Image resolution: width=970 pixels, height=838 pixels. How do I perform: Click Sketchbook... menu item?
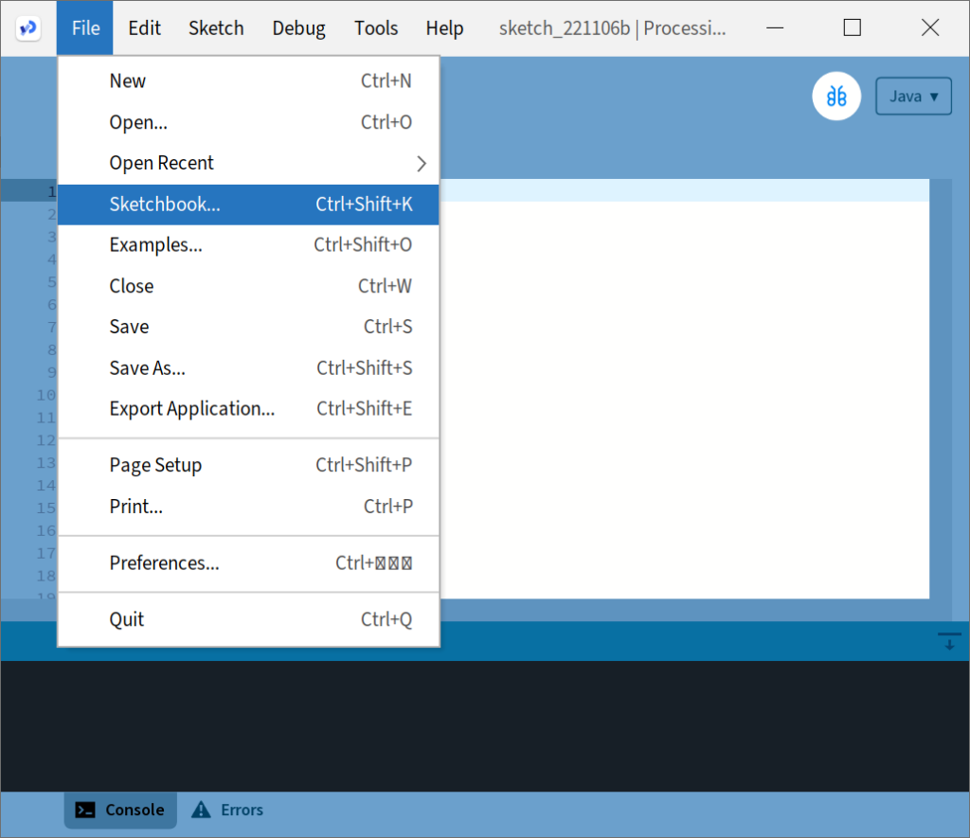[248, 205]
